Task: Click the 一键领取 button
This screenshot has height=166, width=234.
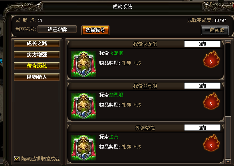Action: tap(215, 30)
